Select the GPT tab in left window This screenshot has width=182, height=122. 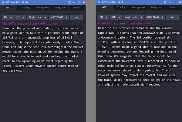coord(8,8)
